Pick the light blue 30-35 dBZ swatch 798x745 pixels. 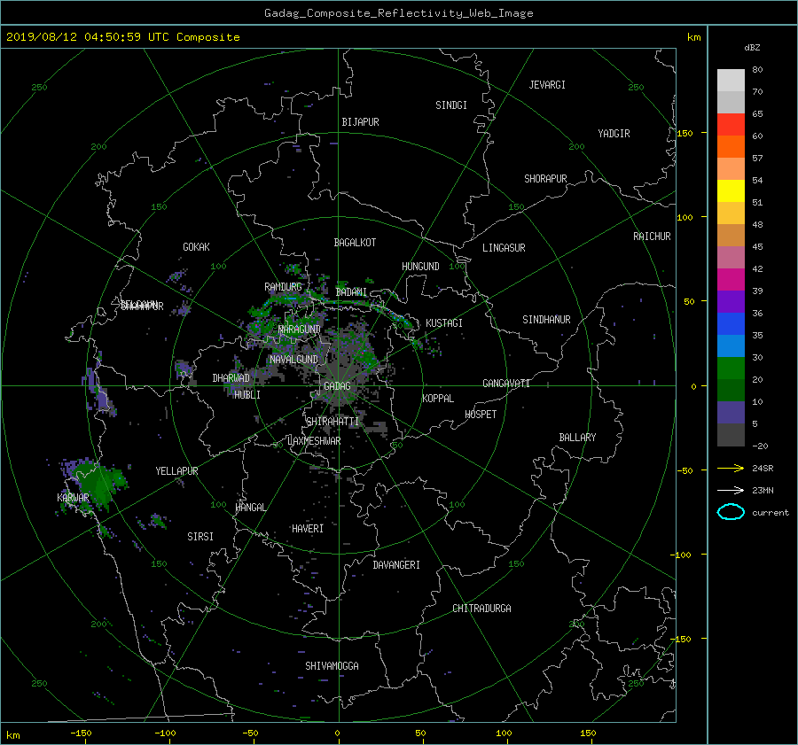731,346
